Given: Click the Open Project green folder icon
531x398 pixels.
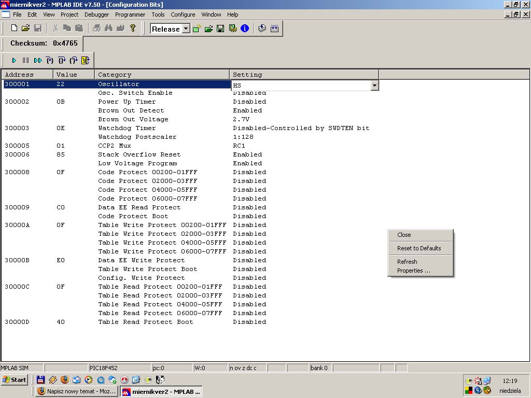Looking at the screenshot, I should (x=208, y=29).
